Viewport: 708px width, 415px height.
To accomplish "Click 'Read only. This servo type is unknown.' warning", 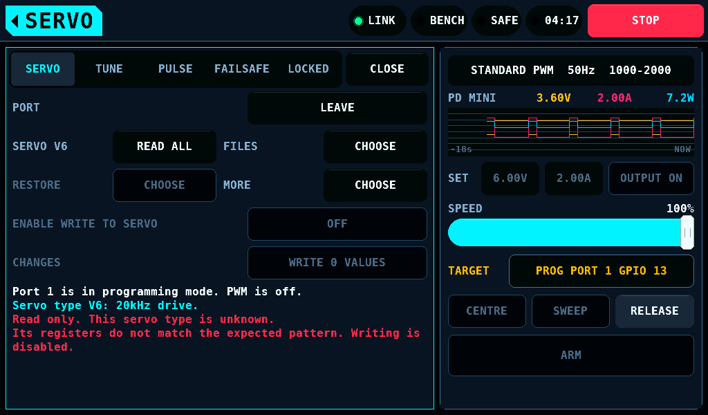I will 143,320.
